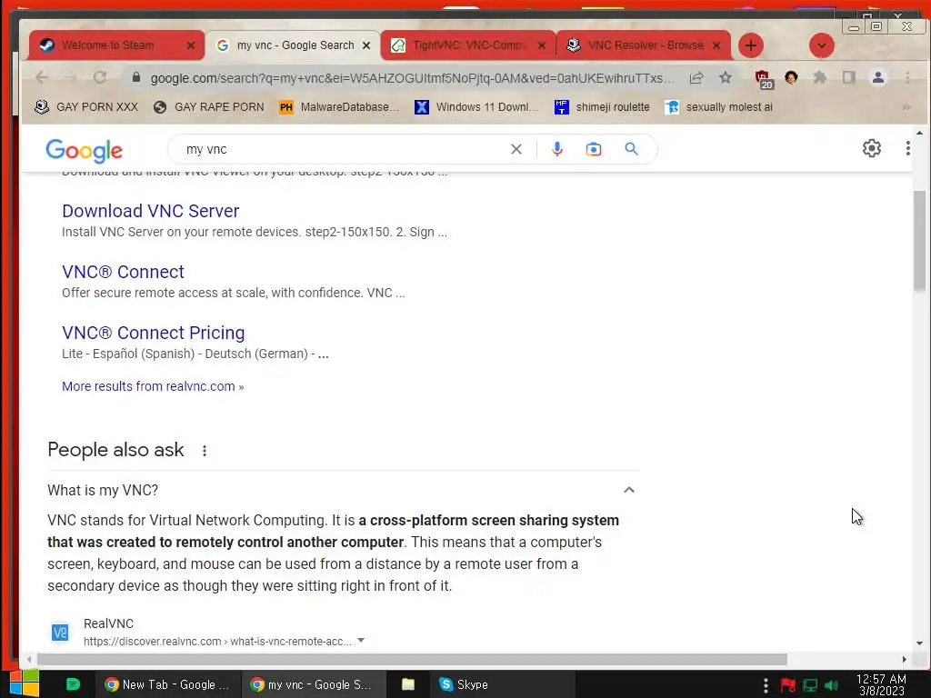This screenshot has width=931, height=698.
Task: Start voice search with the microphone
Action: tap(557, 149)
